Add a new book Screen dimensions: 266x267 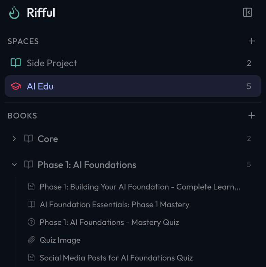(x=252, y=116)
